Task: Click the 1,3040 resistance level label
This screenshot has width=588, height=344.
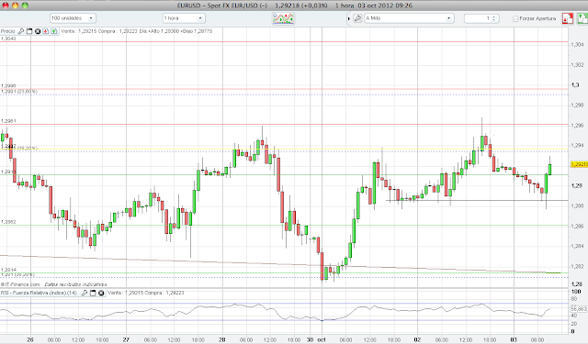Action: [x=8, y=39]
